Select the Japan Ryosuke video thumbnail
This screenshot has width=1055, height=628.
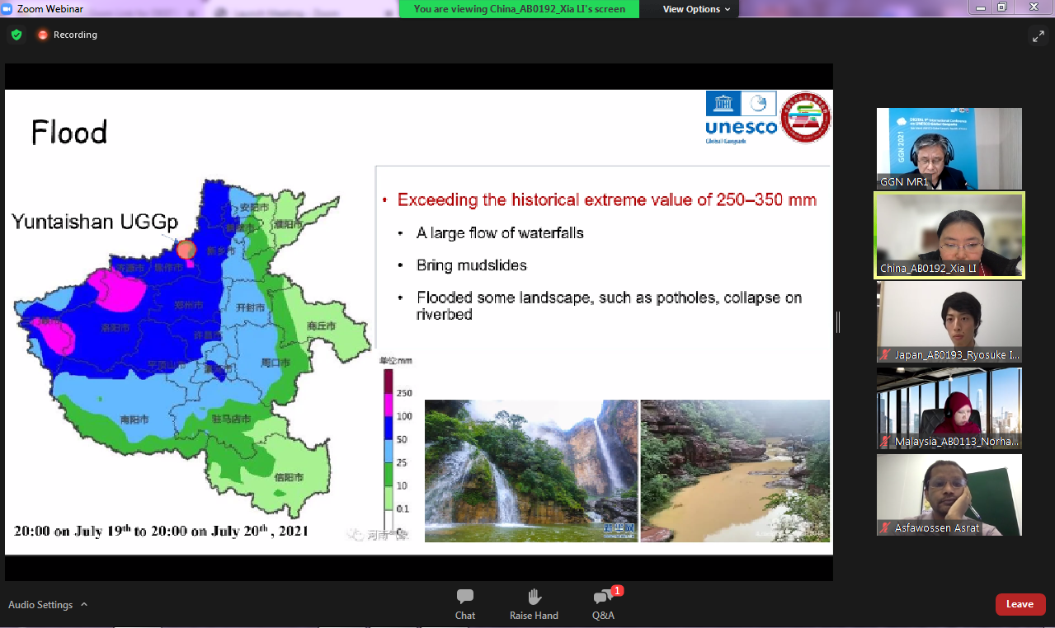(x=949, y=321)
